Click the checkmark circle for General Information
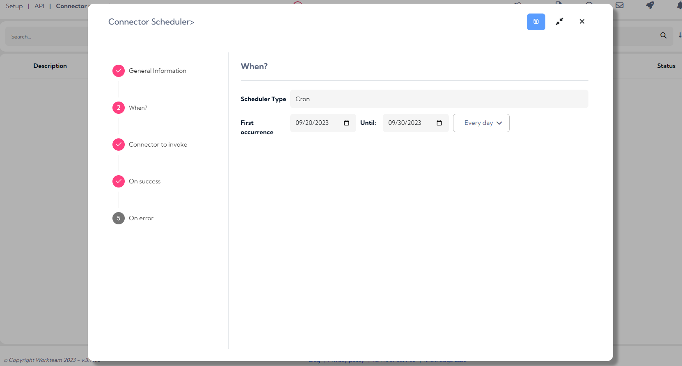 [119, 71]
